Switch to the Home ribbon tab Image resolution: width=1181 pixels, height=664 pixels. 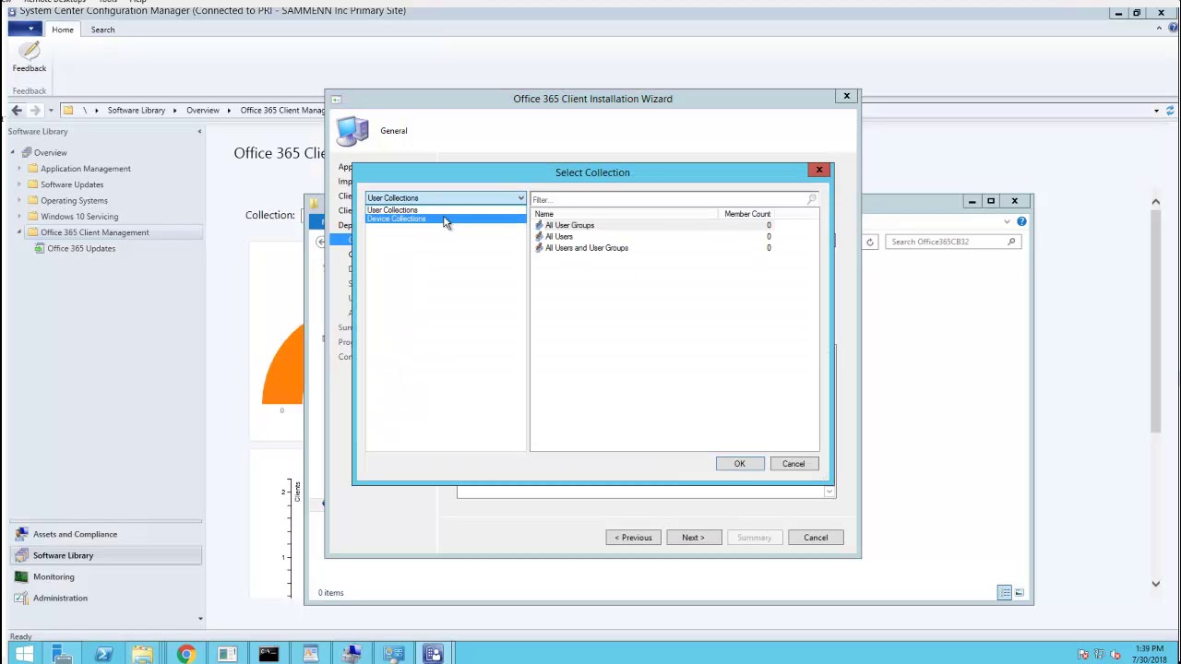63,30
